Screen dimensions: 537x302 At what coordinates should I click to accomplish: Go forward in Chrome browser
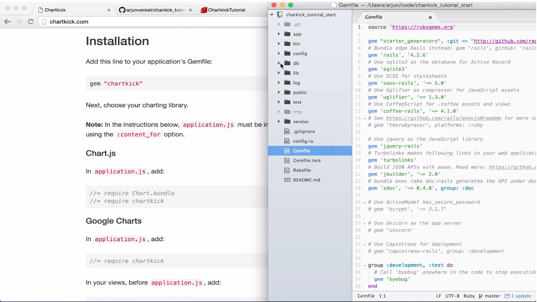pos(19,22)
